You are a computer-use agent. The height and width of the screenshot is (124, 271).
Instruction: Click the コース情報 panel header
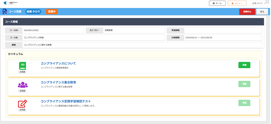[133, 22]
